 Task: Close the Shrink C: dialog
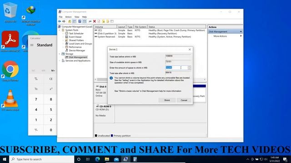(190, 49)
